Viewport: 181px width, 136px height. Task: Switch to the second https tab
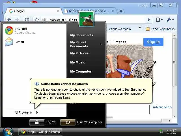click(x=89, y=11)
